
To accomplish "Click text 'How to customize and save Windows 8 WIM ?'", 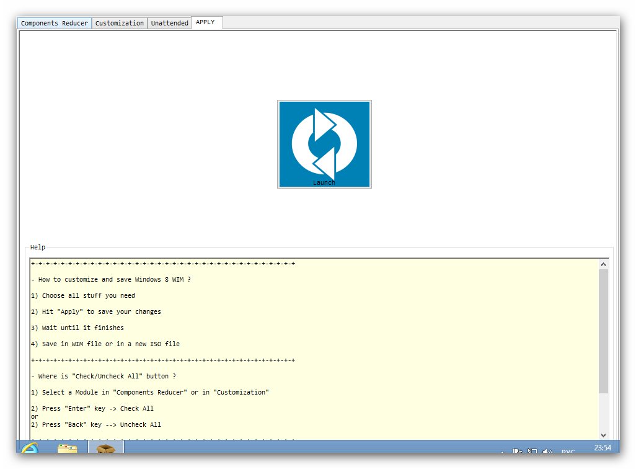I will coord(115,279).
